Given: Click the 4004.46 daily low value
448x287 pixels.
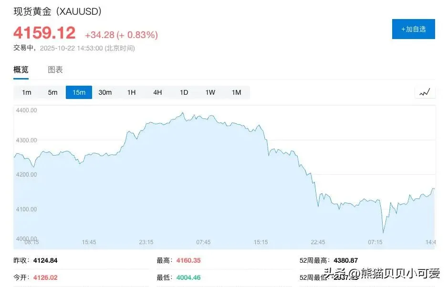Looking at the screenshot, I should coord(188,277).
